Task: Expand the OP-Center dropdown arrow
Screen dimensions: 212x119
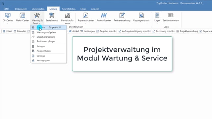Action: (x=8, y=23)
